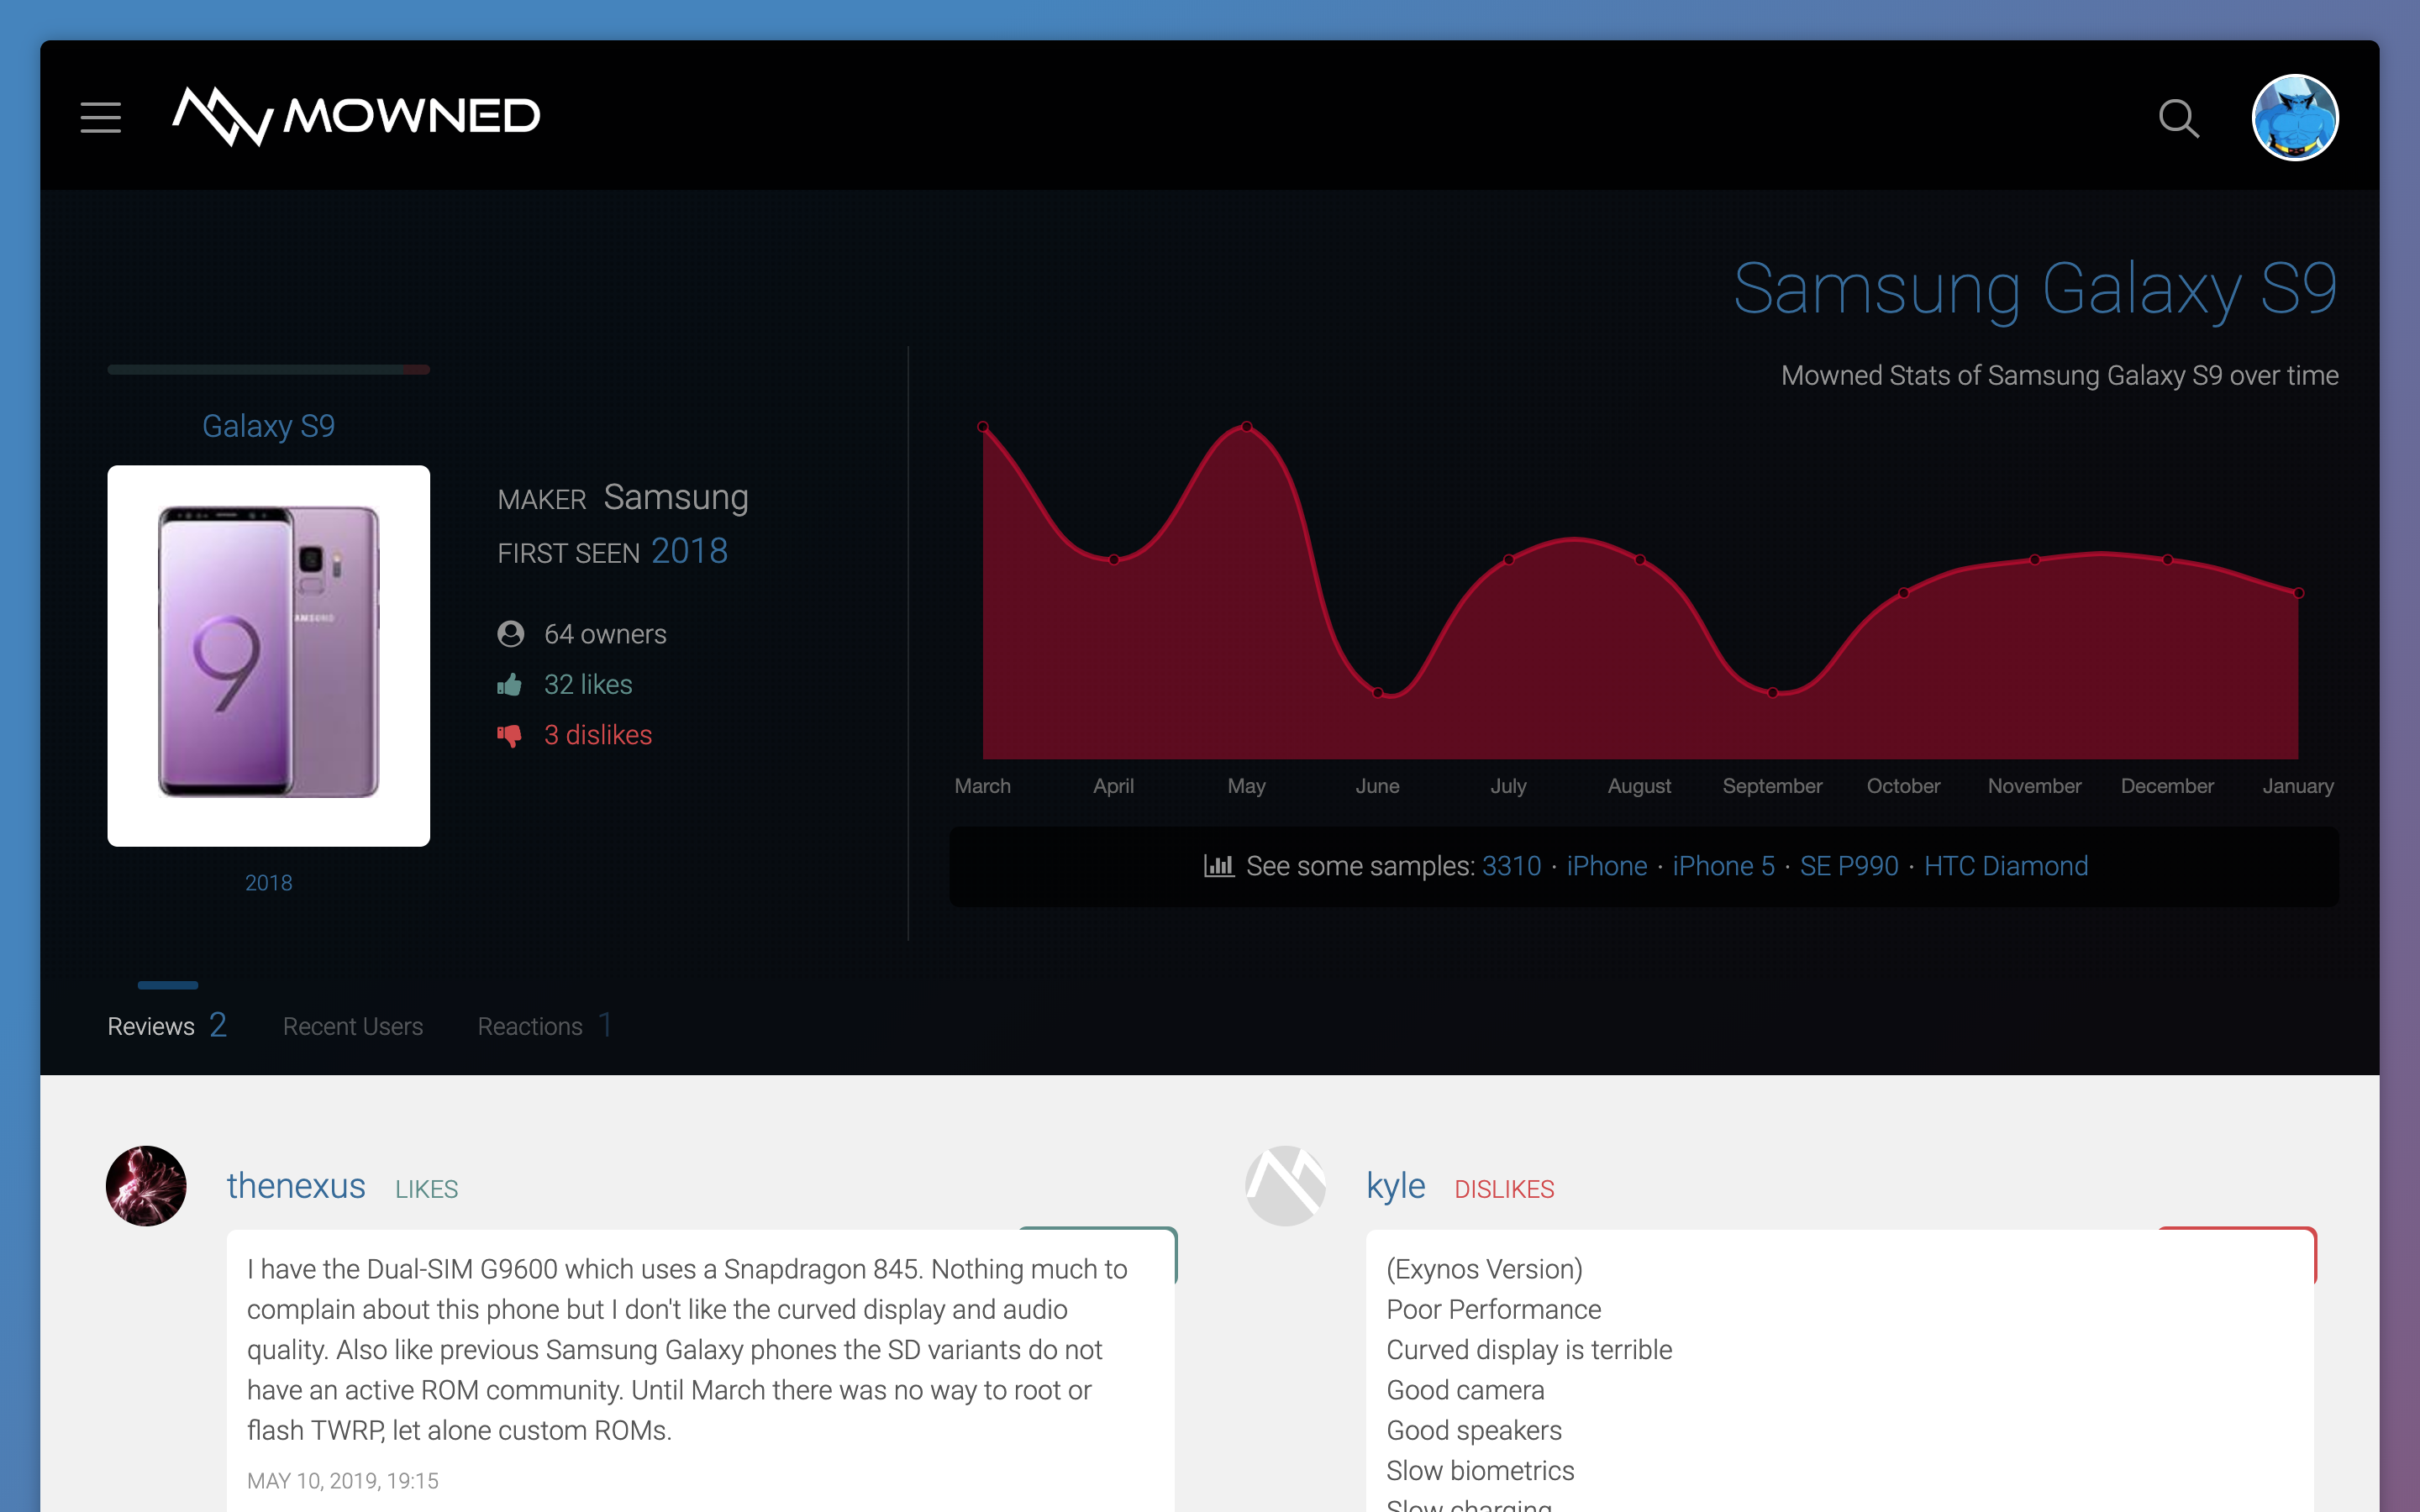Click the Galaxy S9 phone thumbnail

(x=268, y=655)
